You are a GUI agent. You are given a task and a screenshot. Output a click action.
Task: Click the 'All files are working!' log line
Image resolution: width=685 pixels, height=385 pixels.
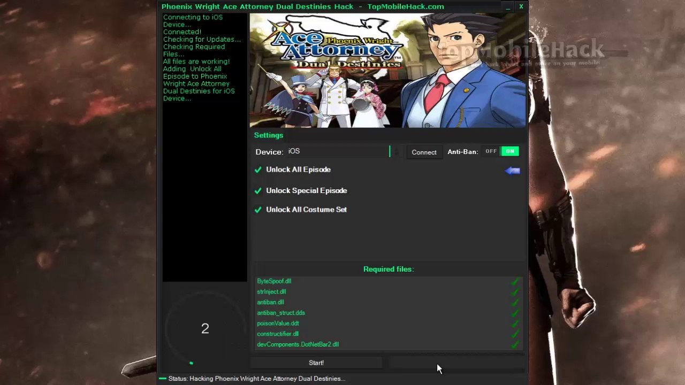pyautogui.click(x=196, y=61)
